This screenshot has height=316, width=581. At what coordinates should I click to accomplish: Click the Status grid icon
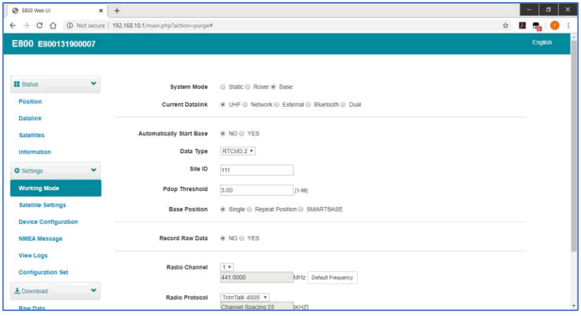click(x=17, y=84)
